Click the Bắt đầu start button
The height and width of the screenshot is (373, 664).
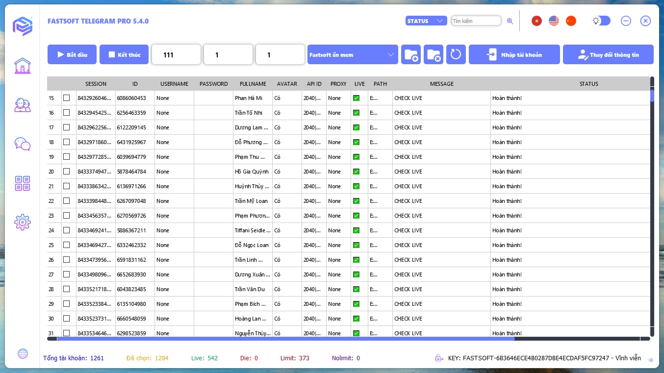[72, 54]
